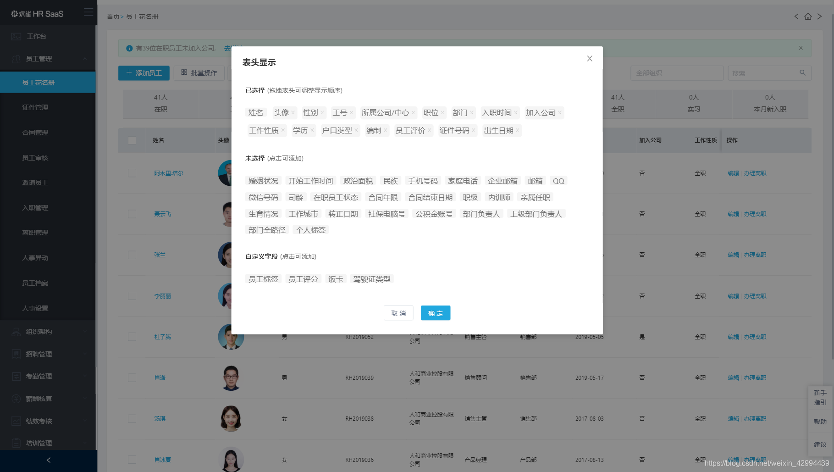Viewport: 834px width, 472px height.
Task: Close the 表头显示 dialog with X
Action: point(590,59)
